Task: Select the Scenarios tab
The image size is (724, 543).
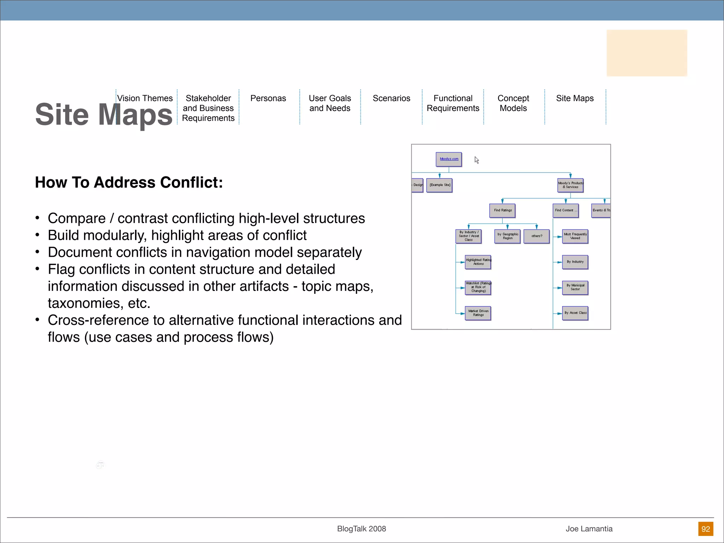Action: coord(391,98)
